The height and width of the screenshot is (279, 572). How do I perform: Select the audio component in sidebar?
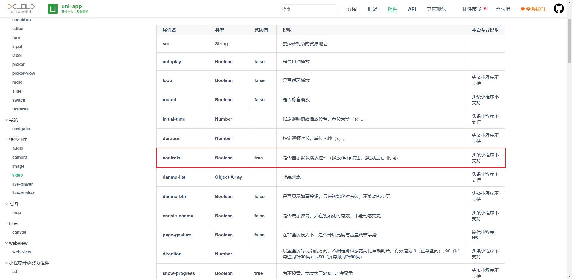(18, 148)
